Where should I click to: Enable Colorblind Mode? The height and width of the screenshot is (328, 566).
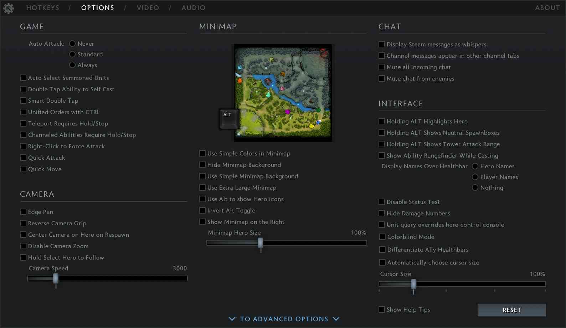(382, 237)
